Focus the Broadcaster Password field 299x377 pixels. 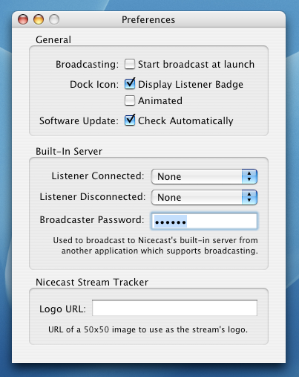pos(204,221)
